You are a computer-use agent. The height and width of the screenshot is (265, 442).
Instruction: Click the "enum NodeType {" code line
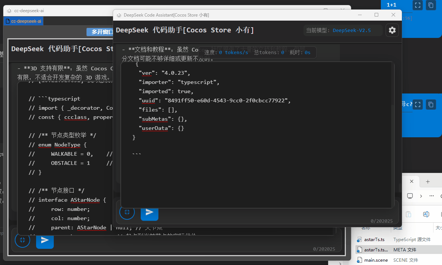(x=58, y=145)
